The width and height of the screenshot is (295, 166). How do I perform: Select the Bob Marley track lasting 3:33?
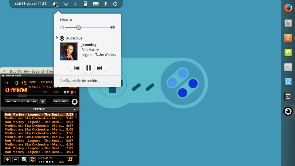(x=39, y=114)
